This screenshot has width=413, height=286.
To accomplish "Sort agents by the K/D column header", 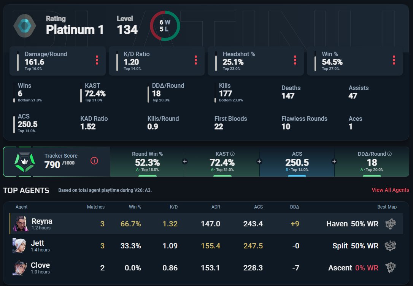I will pyautogui.click(x=173, y=207).
